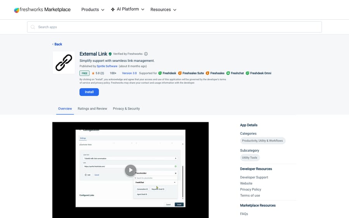Open the Version 3.0 link

tap(129, 73)
